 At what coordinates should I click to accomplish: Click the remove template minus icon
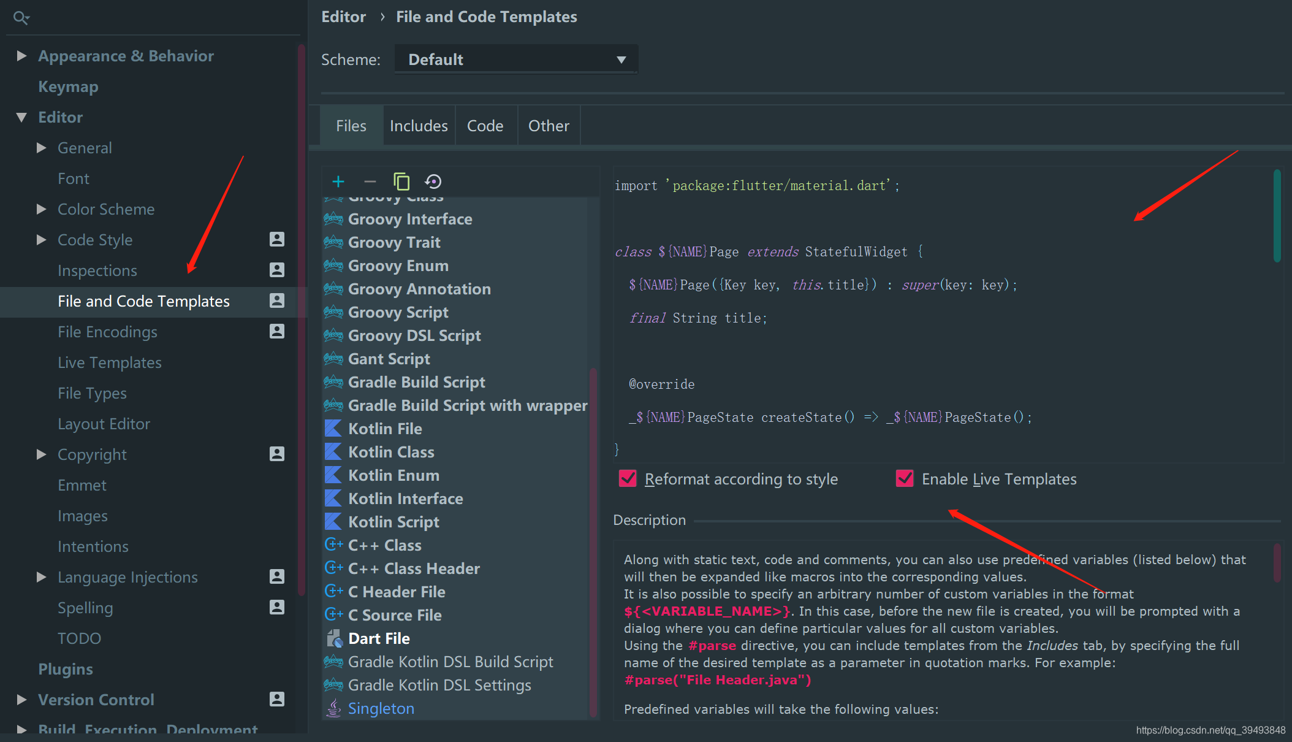click(370, 182)
